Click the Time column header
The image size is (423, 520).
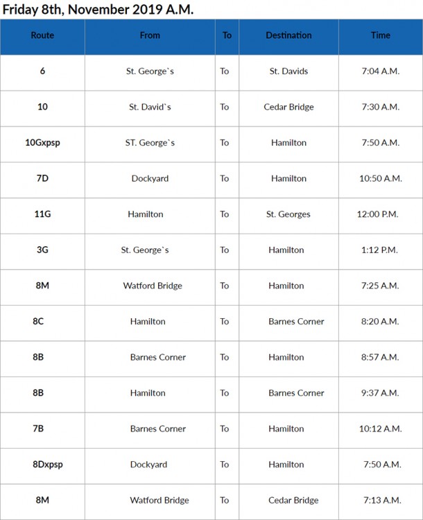pyautogui.click(x=381, y=35)
